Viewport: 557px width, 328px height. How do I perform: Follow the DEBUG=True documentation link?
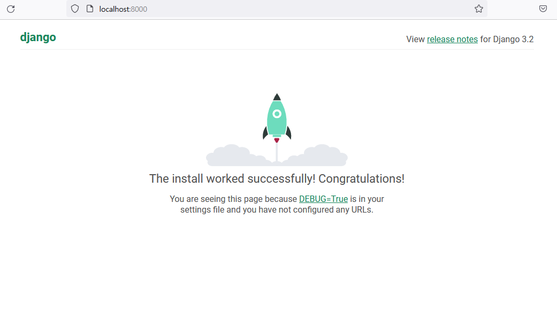(x=323, y=199)
